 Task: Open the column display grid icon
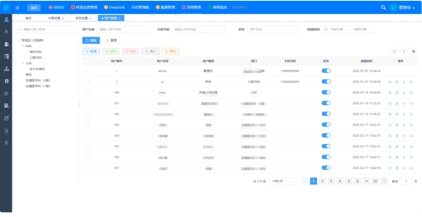point(413,51)
